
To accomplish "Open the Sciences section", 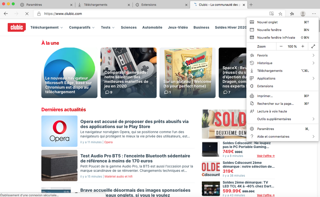I will 129,27.
